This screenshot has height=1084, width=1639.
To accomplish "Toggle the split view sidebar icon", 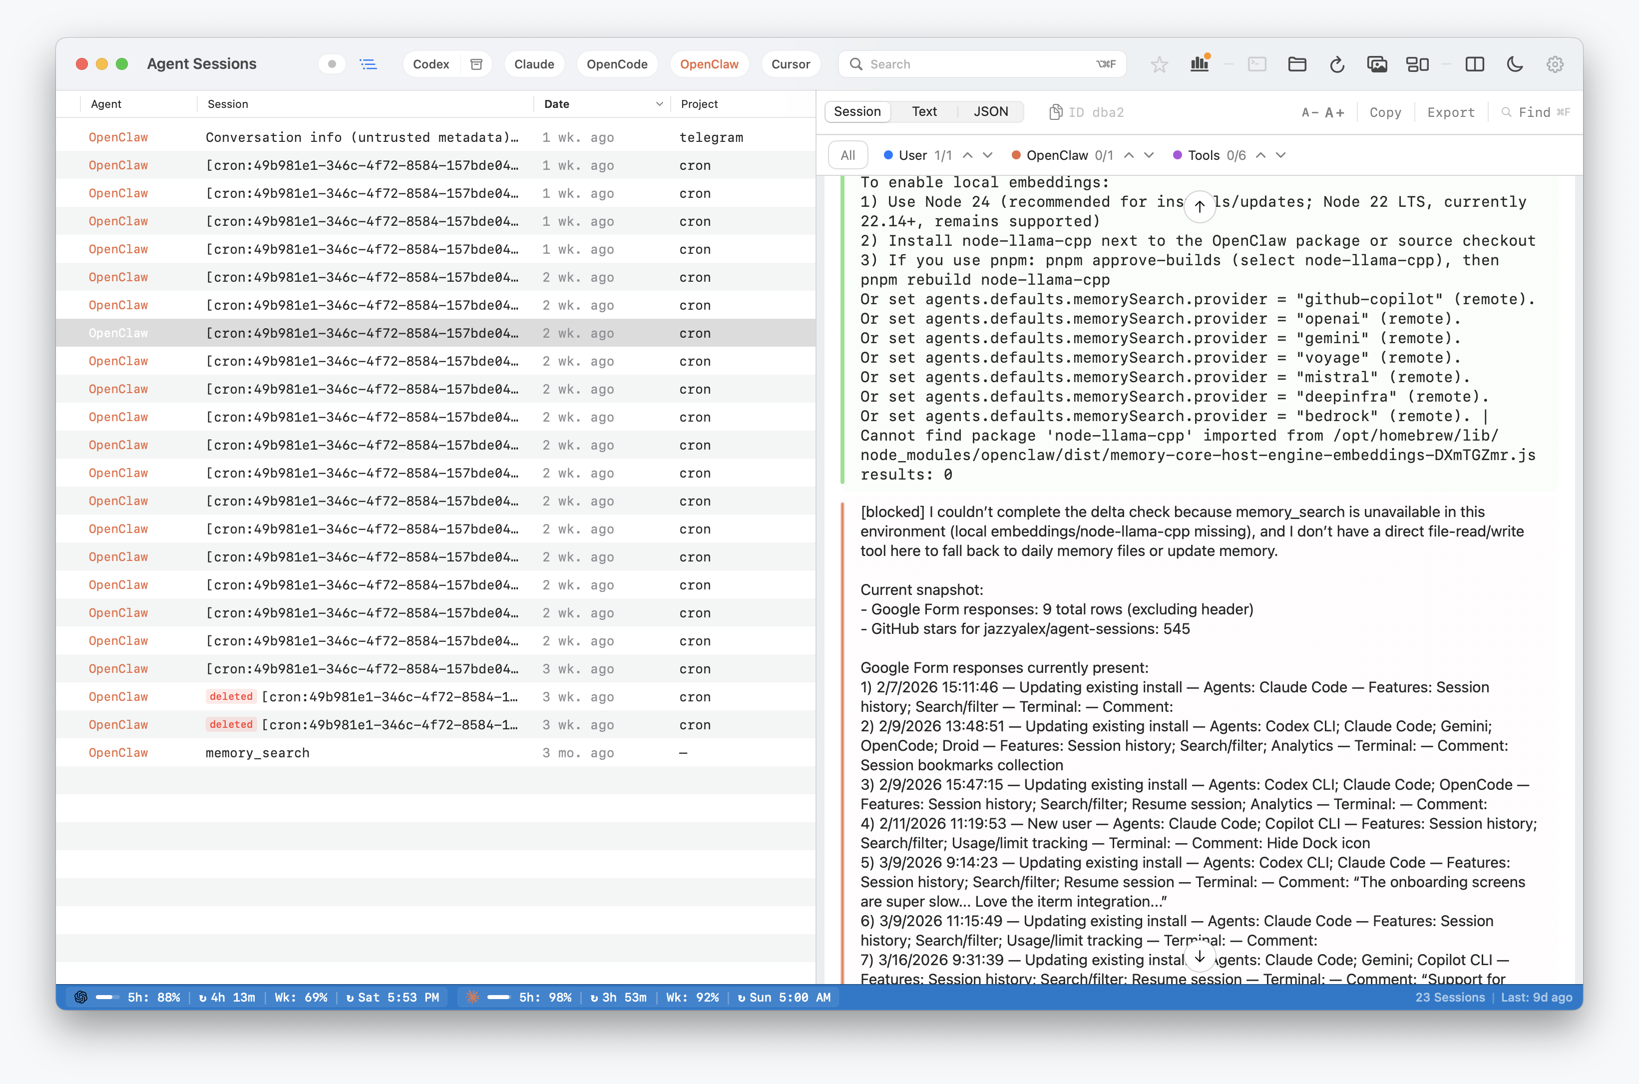I will (x=1475, y=64).
